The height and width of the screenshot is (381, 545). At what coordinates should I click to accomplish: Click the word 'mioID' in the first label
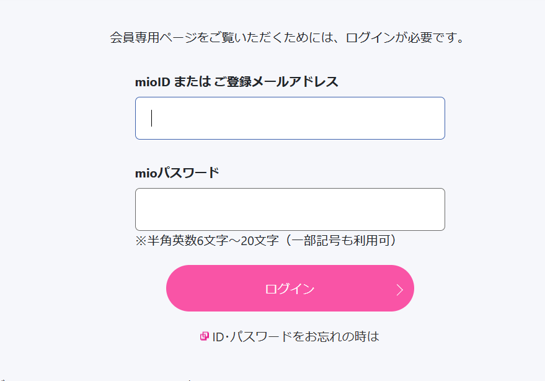[153, 82]
